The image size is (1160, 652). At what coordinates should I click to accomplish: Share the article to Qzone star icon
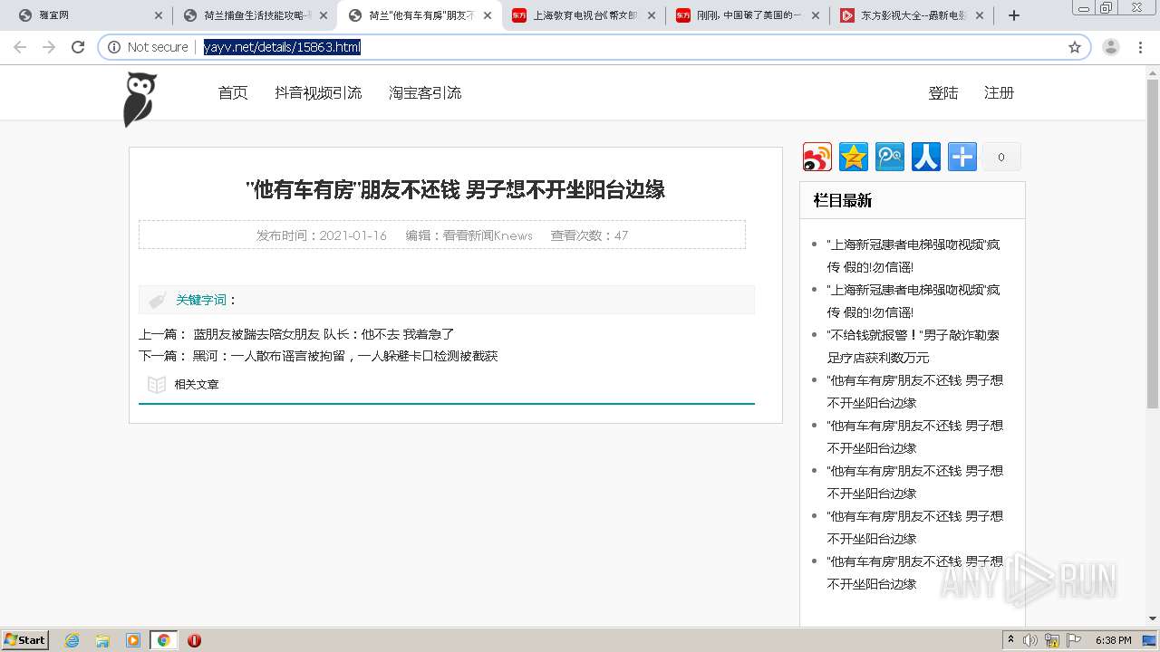coord(854,157)
